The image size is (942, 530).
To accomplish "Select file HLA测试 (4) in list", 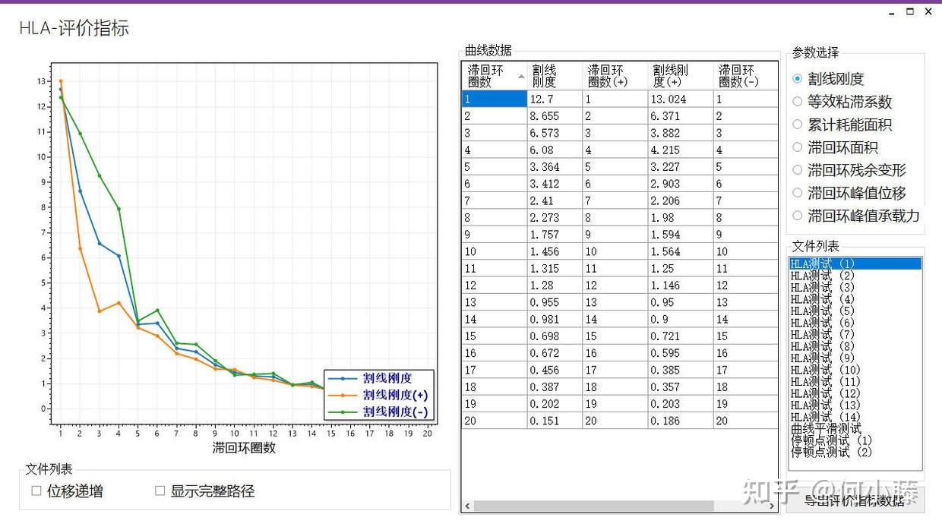I will (855, 299).
